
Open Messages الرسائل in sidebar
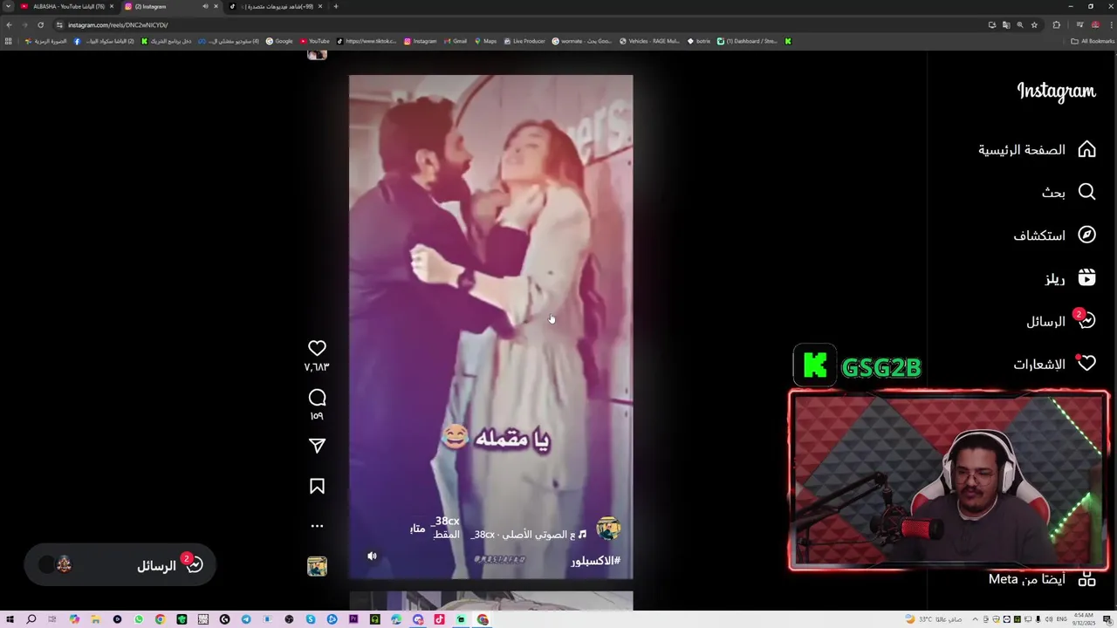pos(1061,321)
